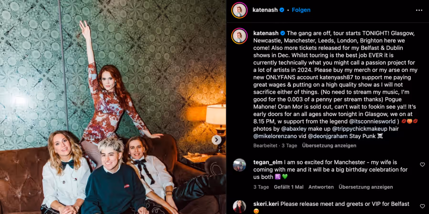Go to next photo with carousel arrow

216,140
